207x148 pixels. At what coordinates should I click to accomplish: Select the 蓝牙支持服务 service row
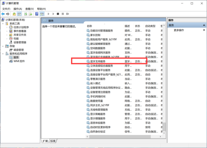click(98, 61)
